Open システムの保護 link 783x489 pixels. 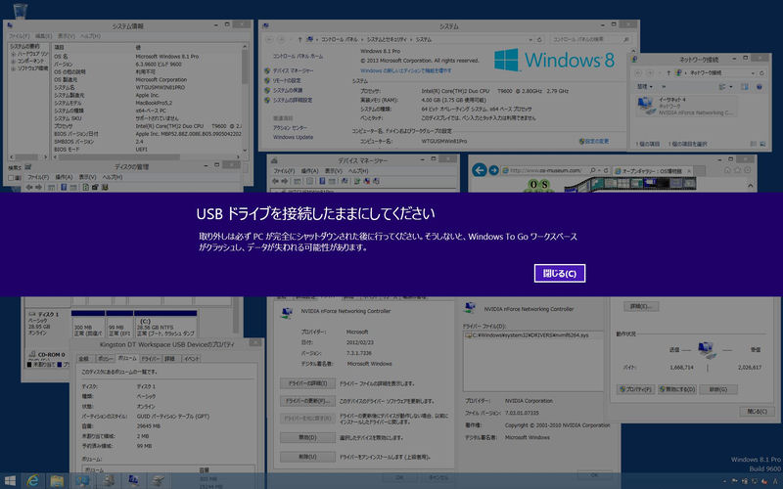point(288,90)
